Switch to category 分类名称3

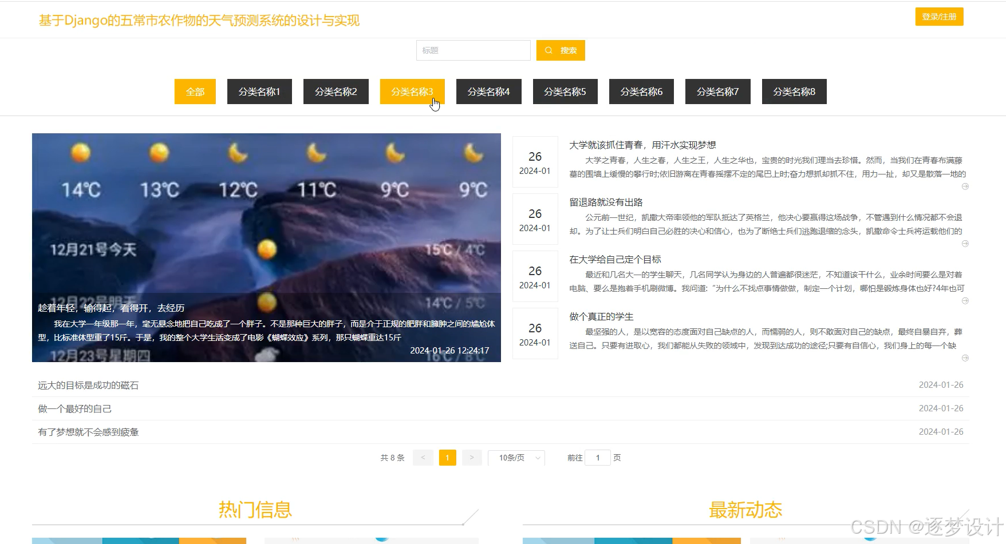point(412,92)
